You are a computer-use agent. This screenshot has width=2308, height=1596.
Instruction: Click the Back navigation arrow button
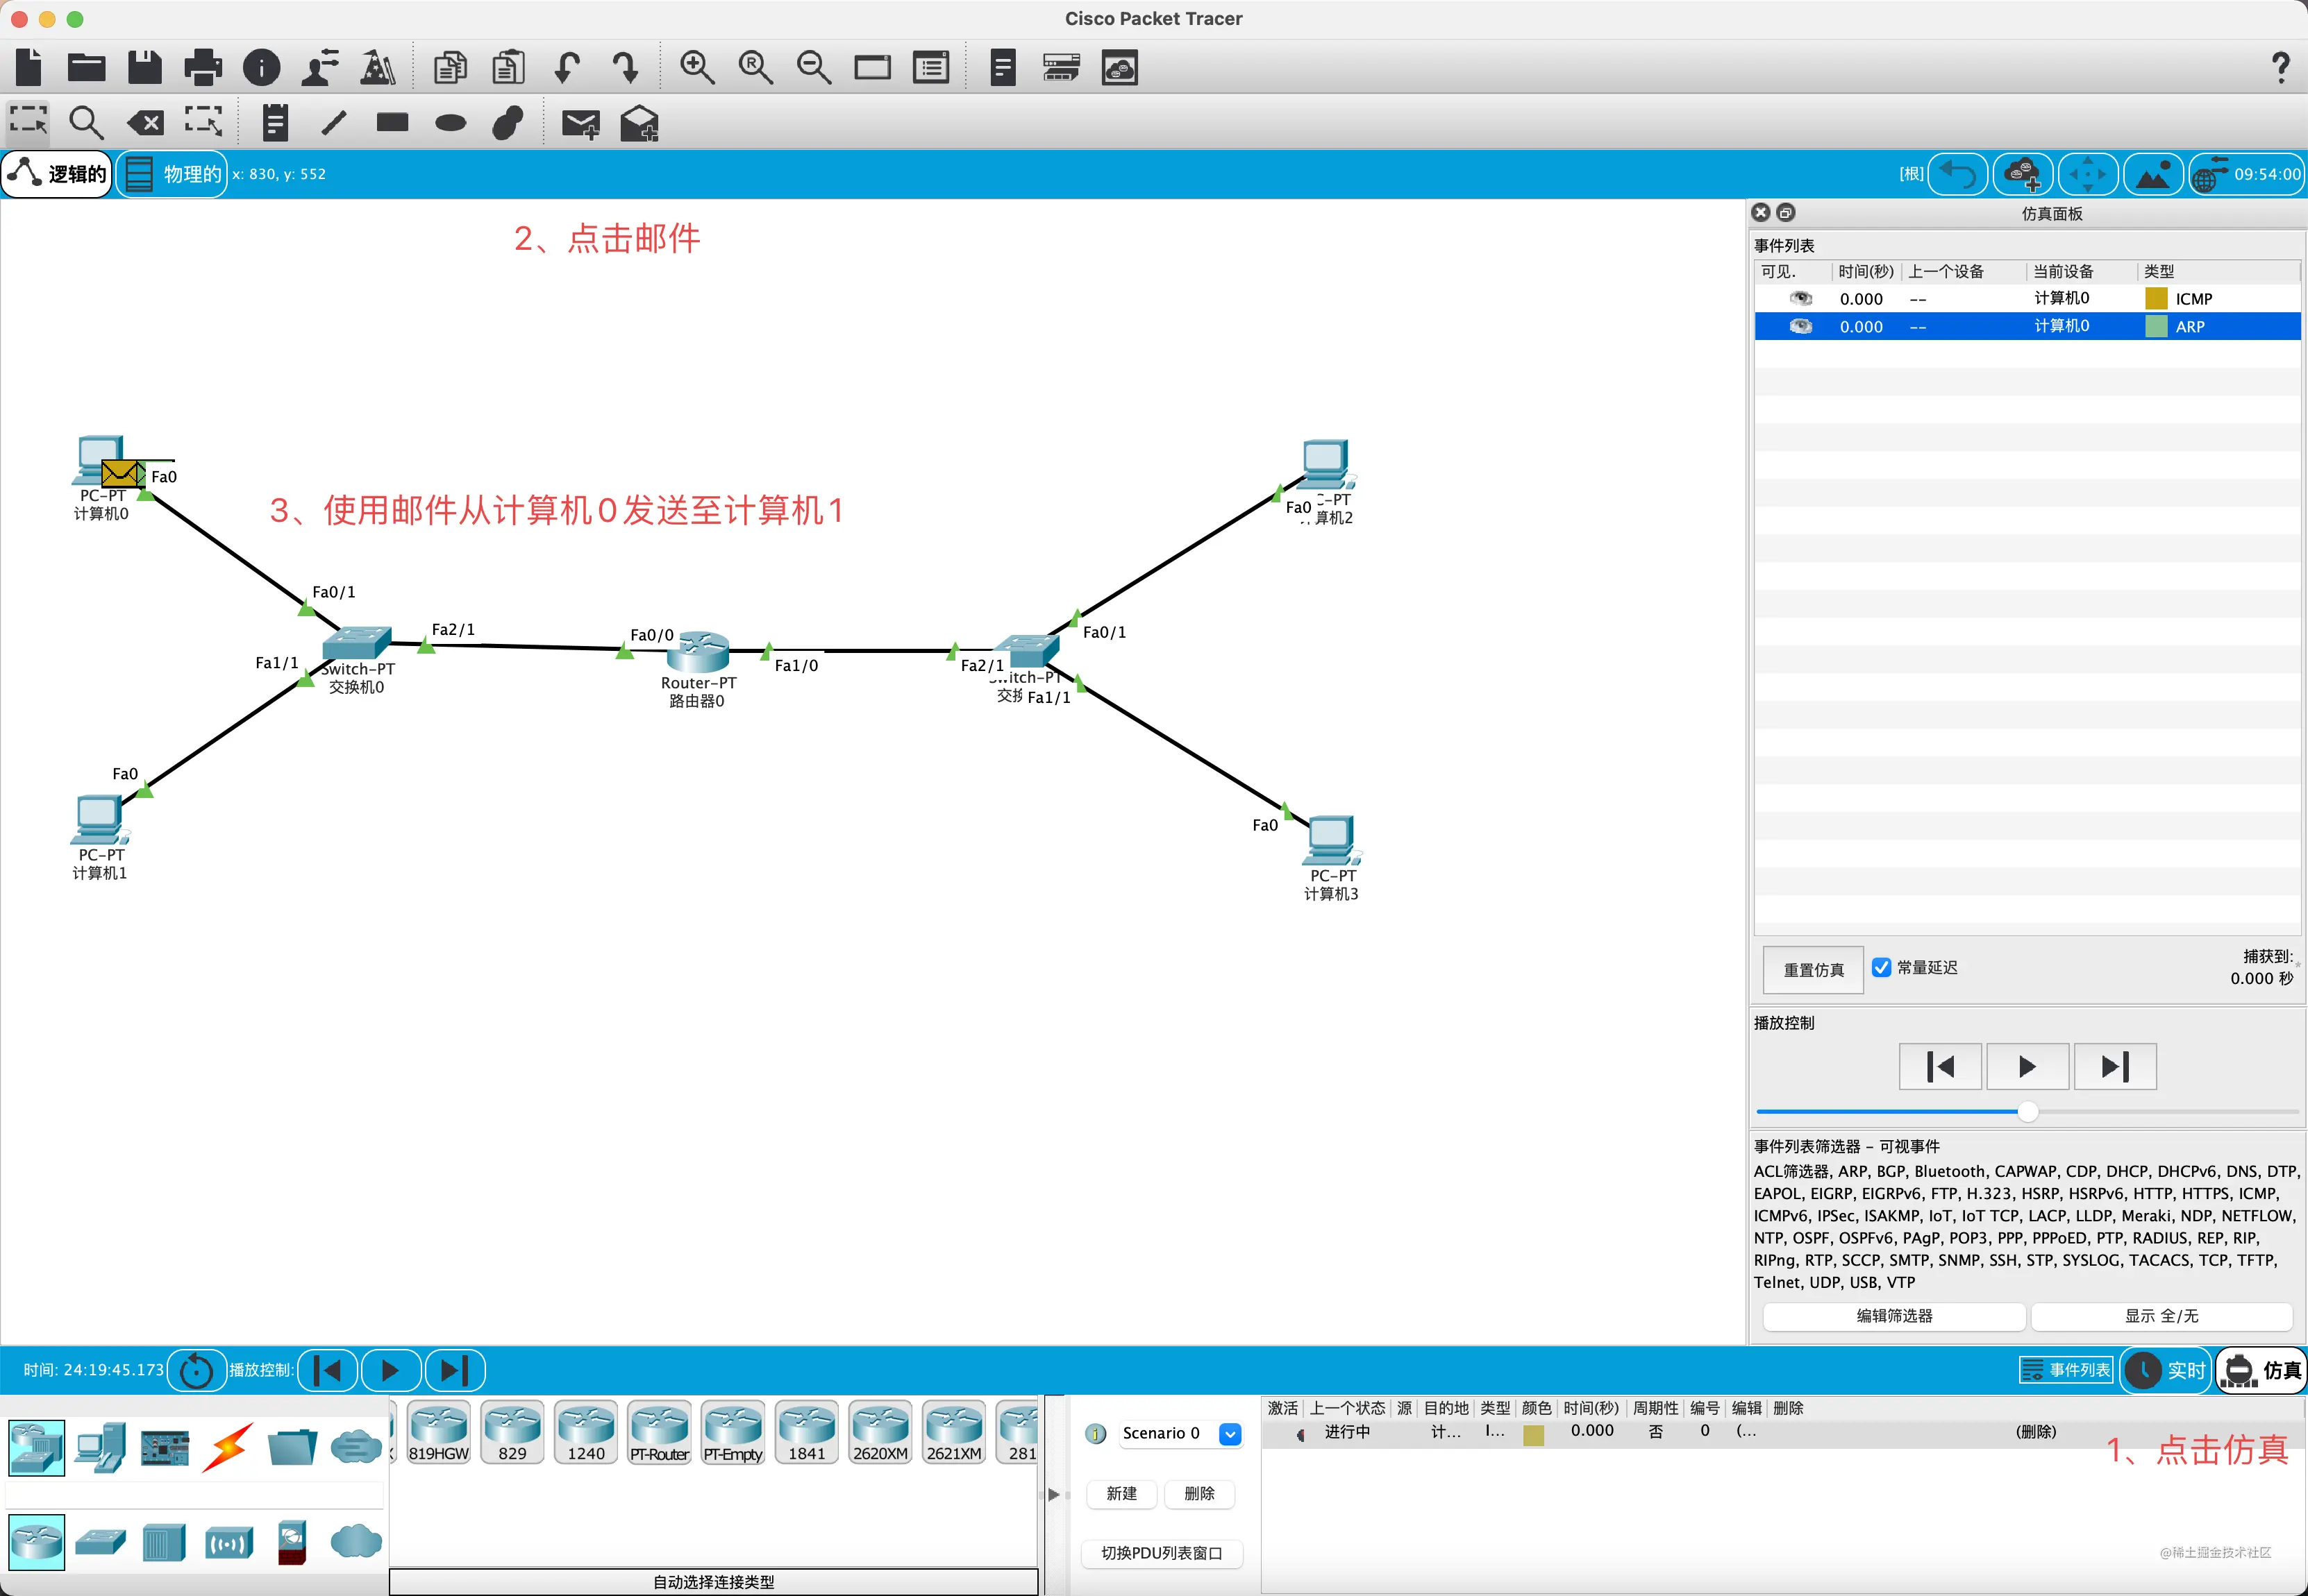1957,174
